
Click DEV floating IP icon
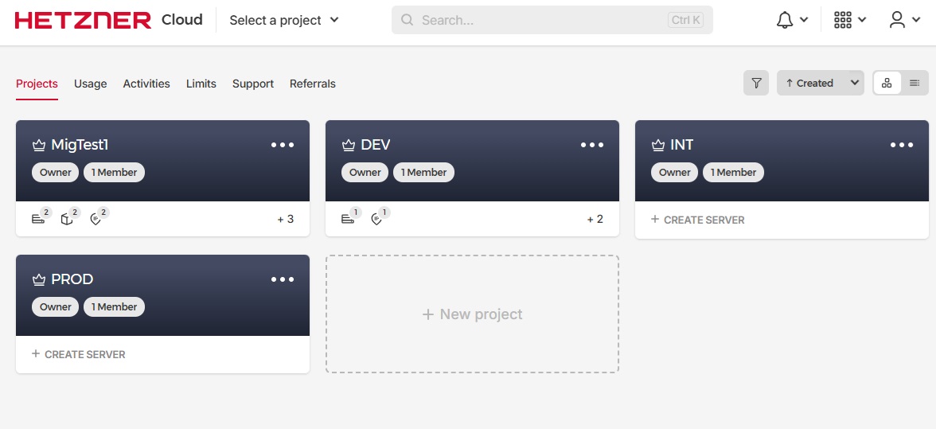380,217
